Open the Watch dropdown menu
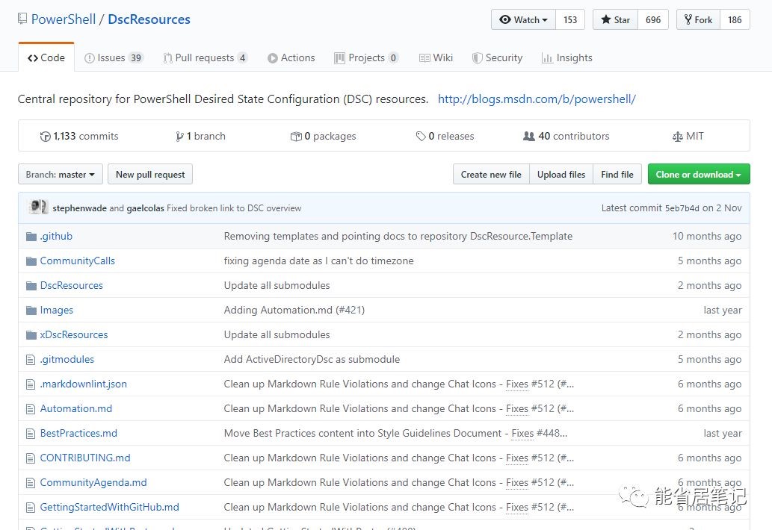 pyautogui.click(x=523, y=20)
